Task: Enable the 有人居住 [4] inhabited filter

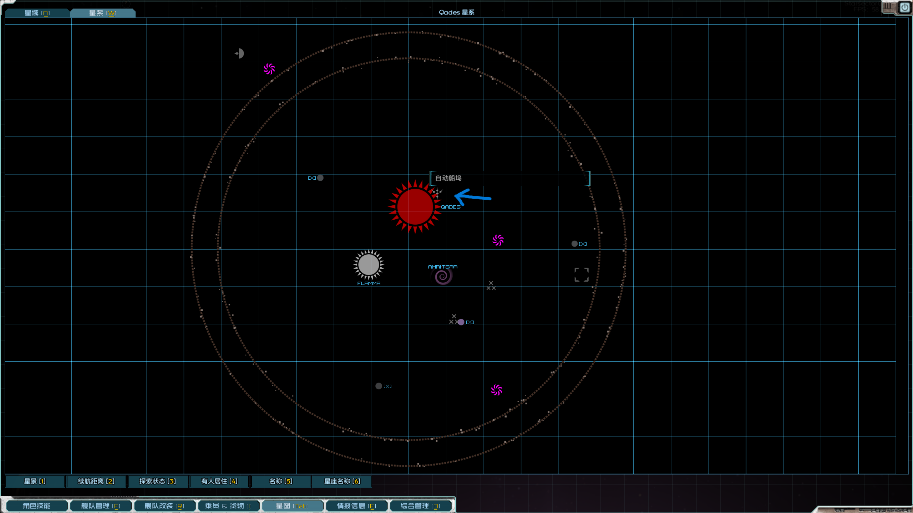Action: click(219, 481)
